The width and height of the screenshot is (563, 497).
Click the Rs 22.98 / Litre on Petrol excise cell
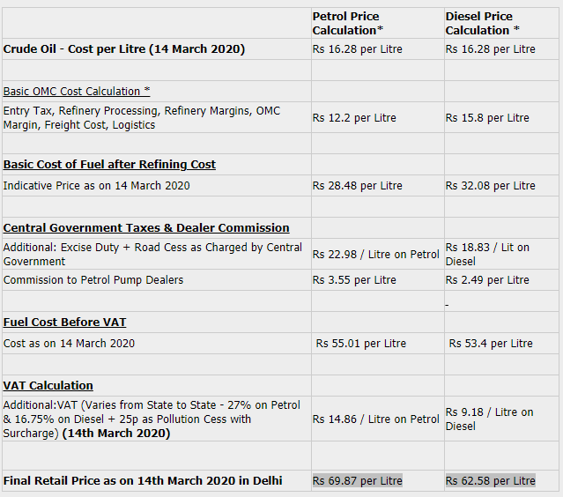[x=375, y=255]
